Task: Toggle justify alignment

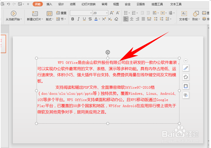Action: [143, 19]
